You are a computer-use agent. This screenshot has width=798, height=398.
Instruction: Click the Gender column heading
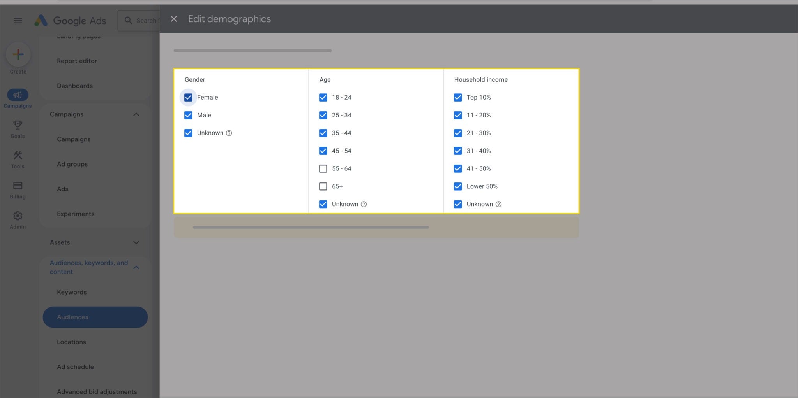tap(195, 80)
